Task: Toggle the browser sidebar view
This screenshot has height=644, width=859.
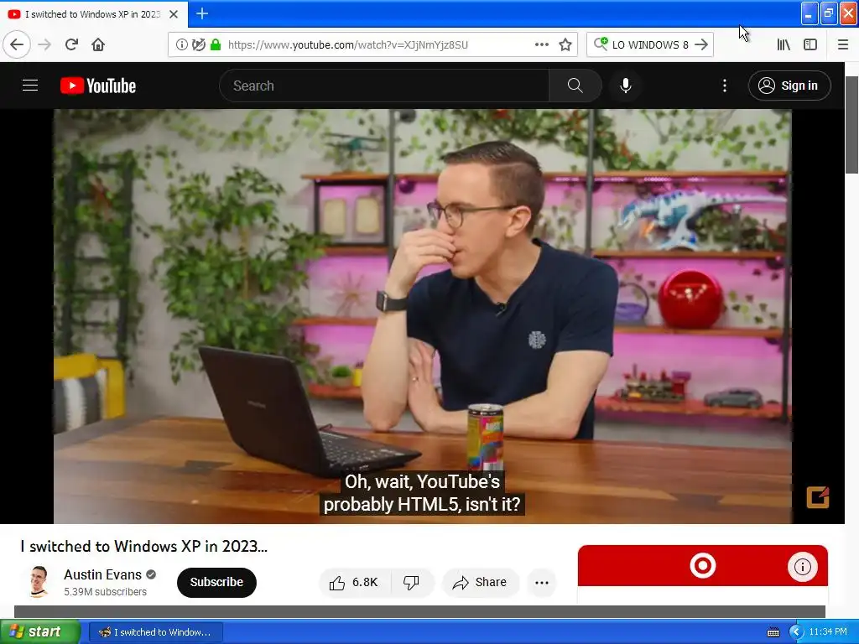Action: (810, 45)
